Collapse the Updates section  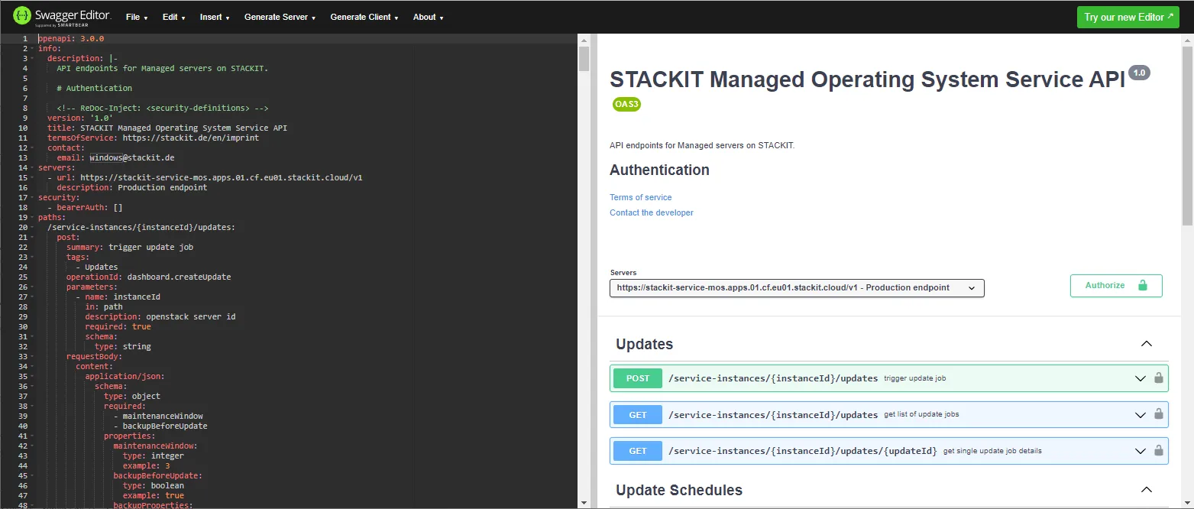tap(1146, 344)
